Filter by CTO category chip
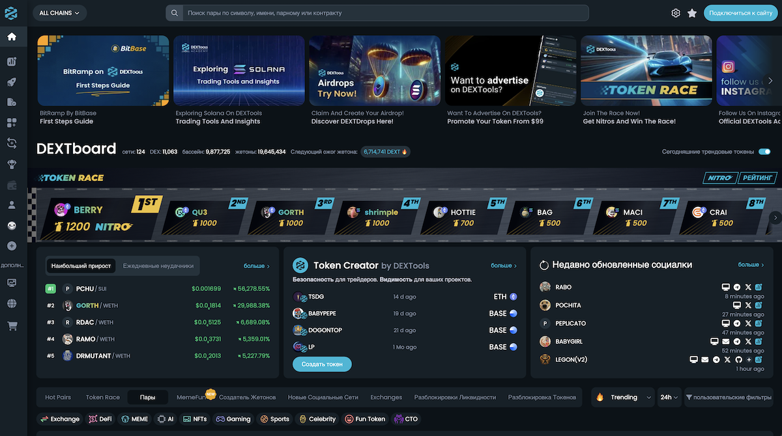This screenshot has width=782, height=436. [x=406, y=419]
